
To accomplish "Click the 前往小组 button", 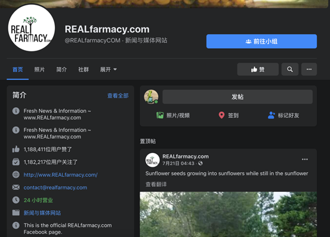I will [x=261, y=41].
